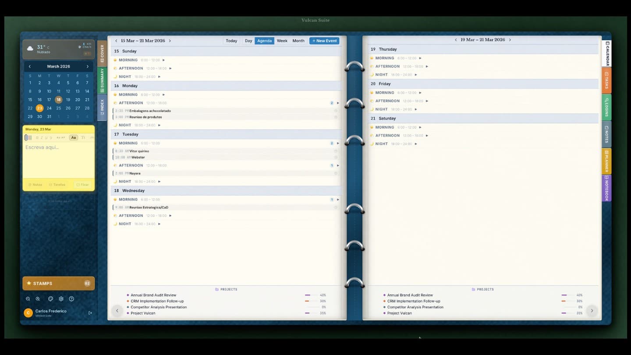The image size is (631, 355).
Task: Toggle bold in sticky note toolbar
Action: 37,138
